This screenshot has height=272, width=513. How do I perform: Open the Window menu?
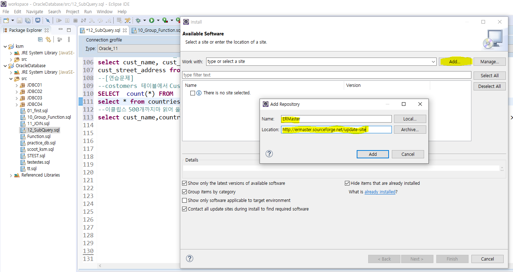105,11
